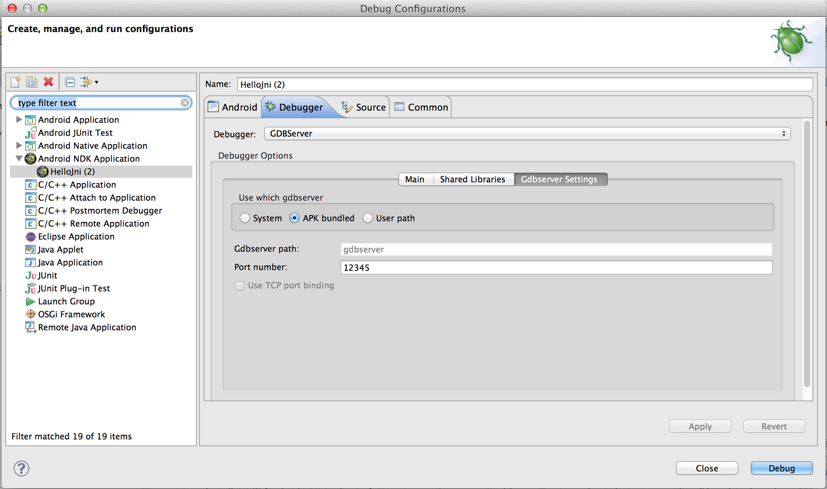Clear the filter text with the X icon
Image resolution: width=827 pixels, height=489 pixels.
coord(185,103)
